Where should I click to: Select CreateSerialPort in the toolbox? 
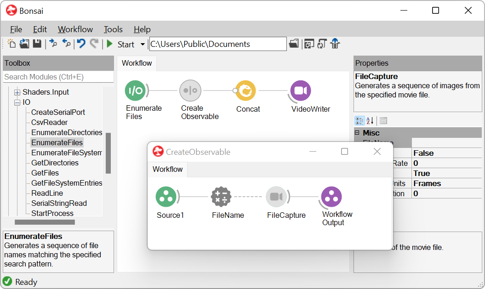pyautogui.click(x=58, y=112)
